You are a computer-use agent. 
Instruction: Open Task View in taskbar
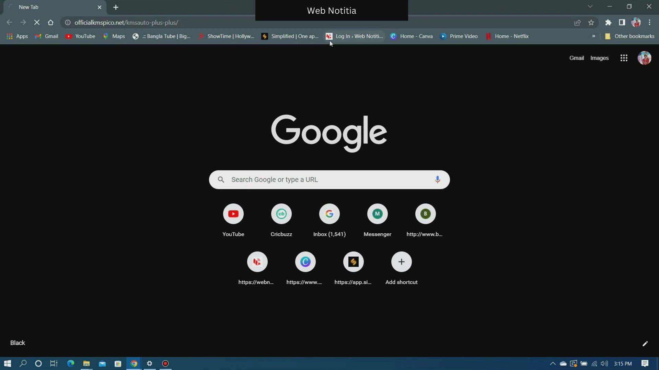point(54,363)
